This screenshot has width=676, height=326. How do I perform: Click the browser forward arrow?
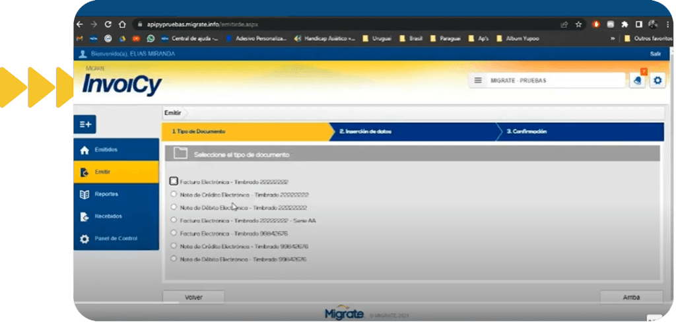tap(94, 24)
